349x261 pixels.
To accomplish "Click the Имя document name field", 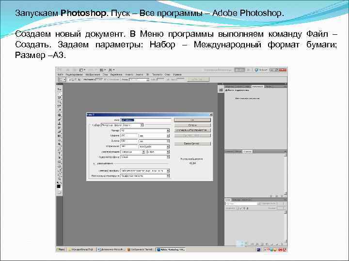I will (146, 120).
